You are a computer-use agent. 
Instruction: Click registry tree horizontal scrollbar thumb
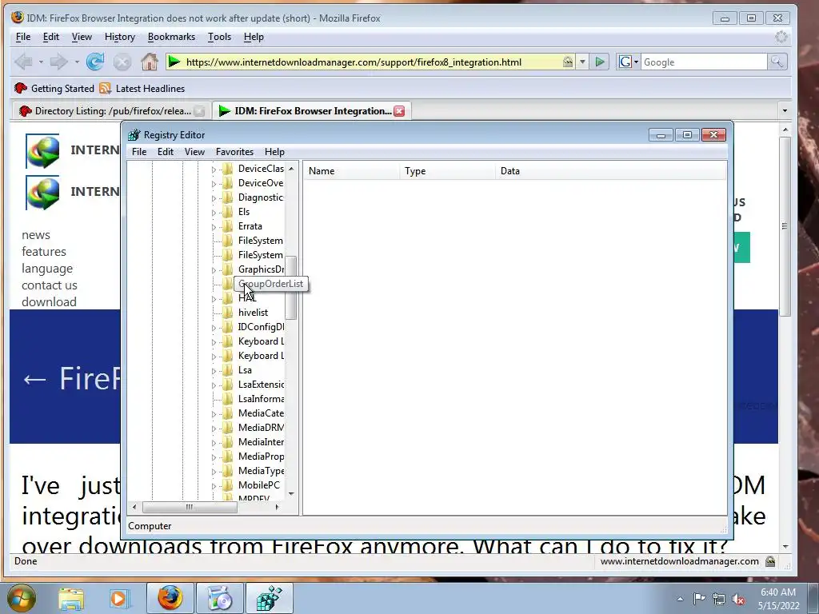click(190, 507)
